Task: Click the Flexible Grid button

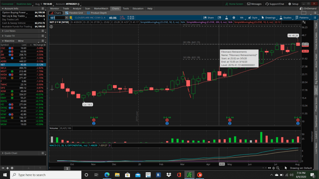Action: click(x=74, y=13)
